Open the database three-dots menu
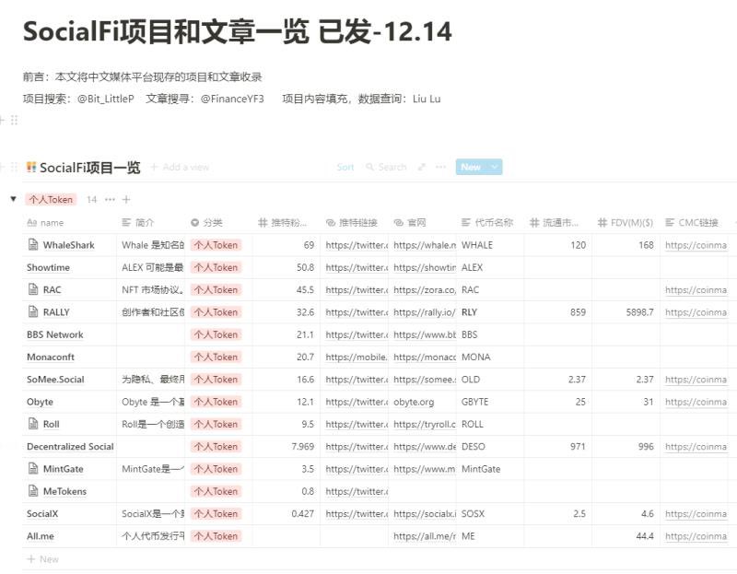The height and width of the screenshot is (574, 737). tap(440, 167)
